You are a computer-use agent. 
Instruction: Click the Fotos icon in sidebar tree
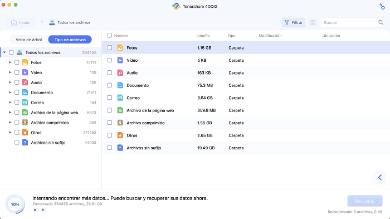[25, 62]
